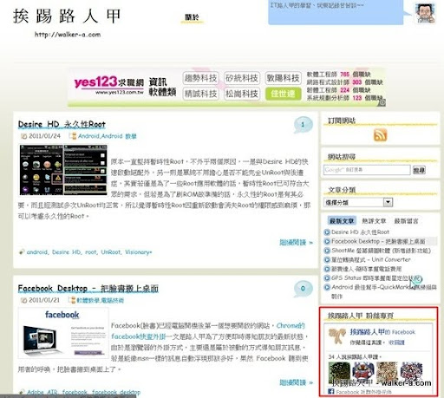The width and height of the screenshot is (444, 398).
Task: Click the Facebook logo icon in widget footer
Action: click(331, 391)
